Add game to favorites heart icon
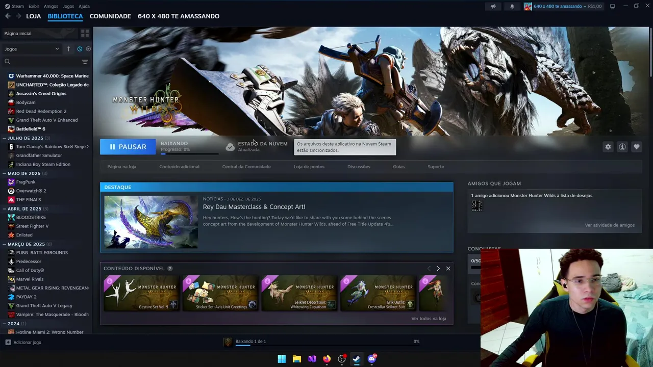The width and height of the screenshot is (653, 367). tap(636, 147)
